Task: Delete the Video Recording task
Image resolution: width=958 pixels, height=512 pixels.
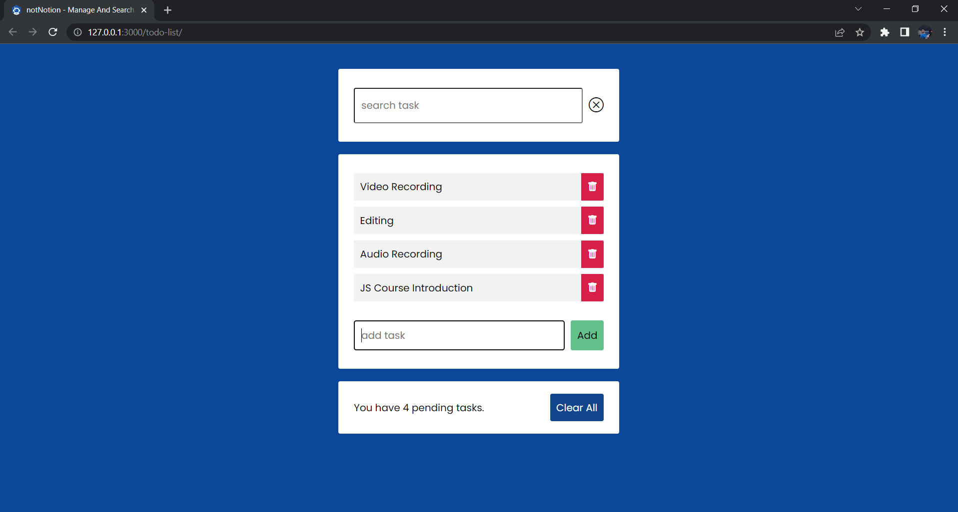Action: point(592,187)
